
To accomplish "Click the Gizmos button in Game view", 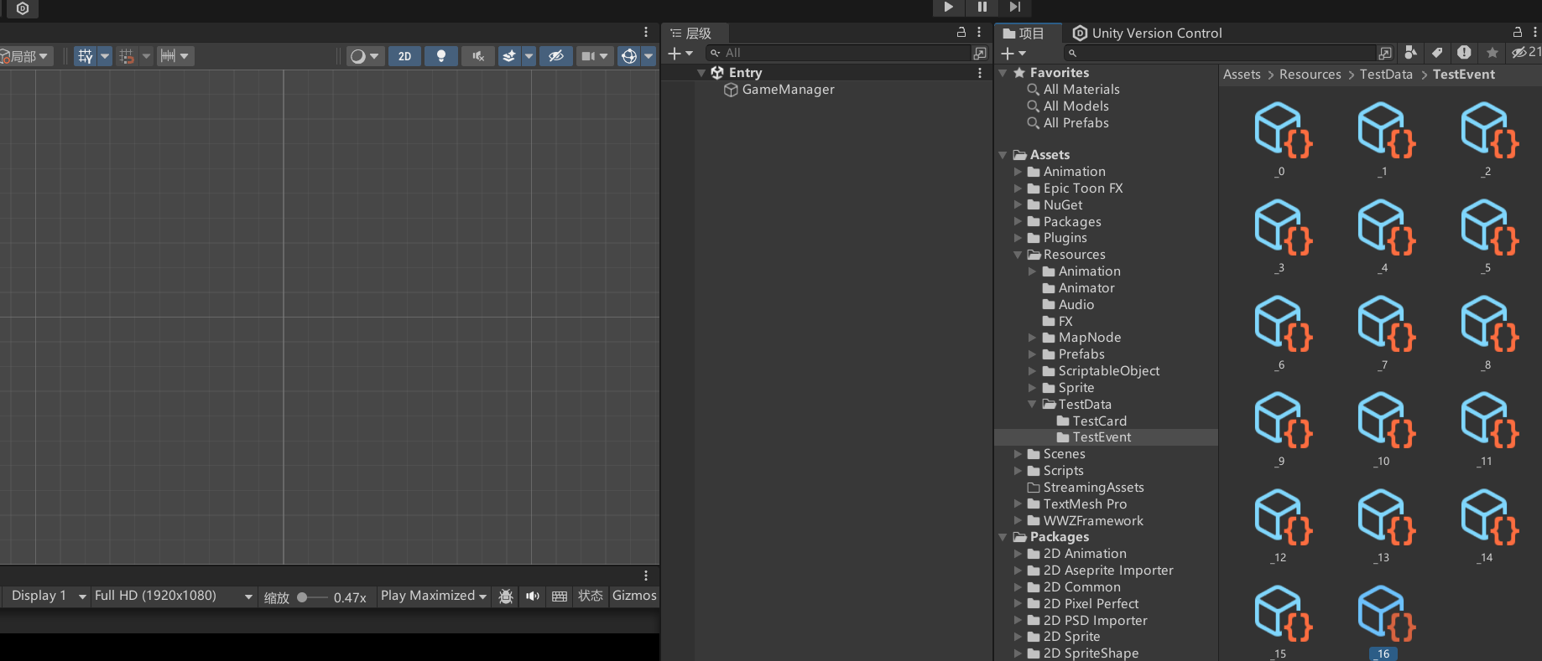I will 634,596.
